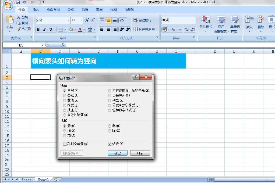275x183 pixels.
Task: Cancel the dialog with 取消
Action: tap(140, 153)
